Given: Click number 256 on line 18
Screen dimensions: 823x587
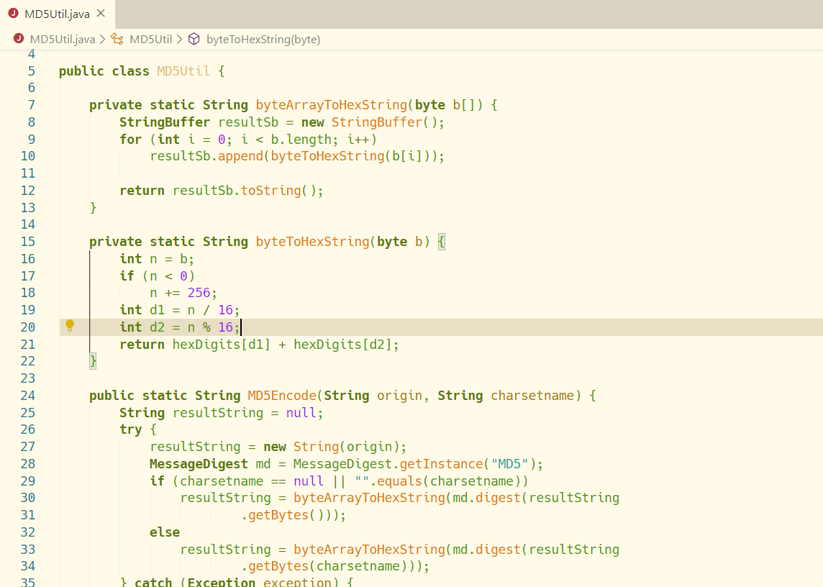Looking at the screenshot, I should [199, 293].
